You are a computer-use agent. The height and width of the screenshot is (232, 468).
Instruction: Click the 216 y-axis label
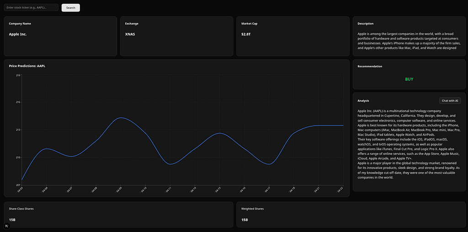pos(18,102)
